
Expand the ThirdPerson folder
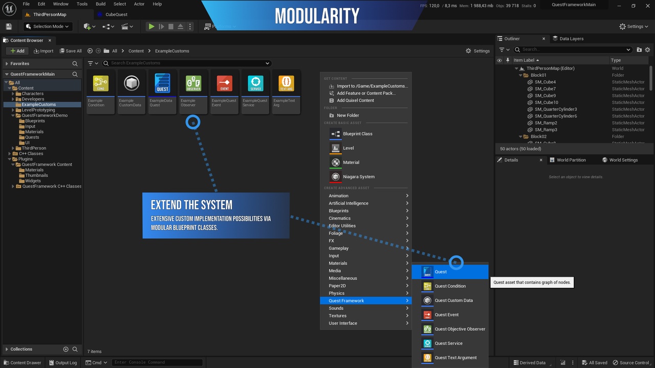point(13,148)
